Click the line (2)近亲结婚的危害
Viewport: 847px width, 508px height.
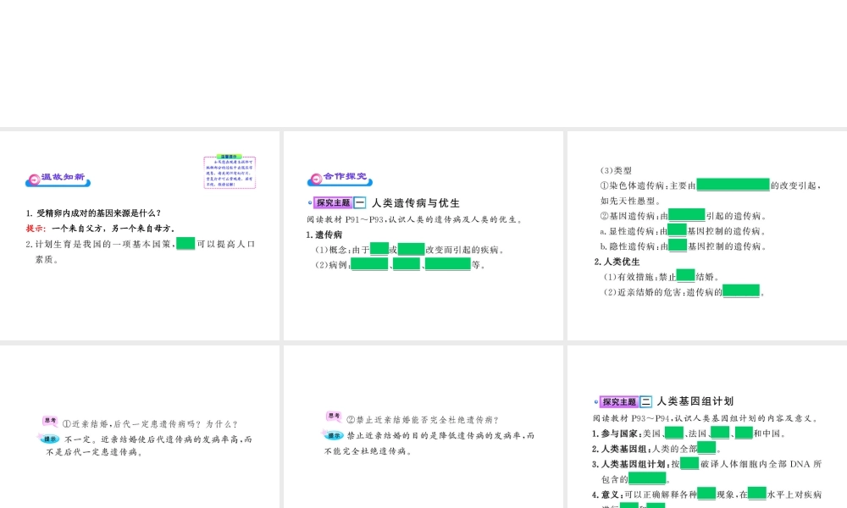click(684, 291)
